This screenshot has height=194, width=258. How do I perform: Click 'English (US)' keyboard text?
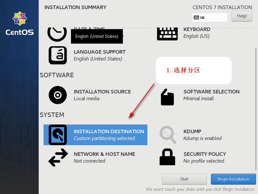click(196, 36)
